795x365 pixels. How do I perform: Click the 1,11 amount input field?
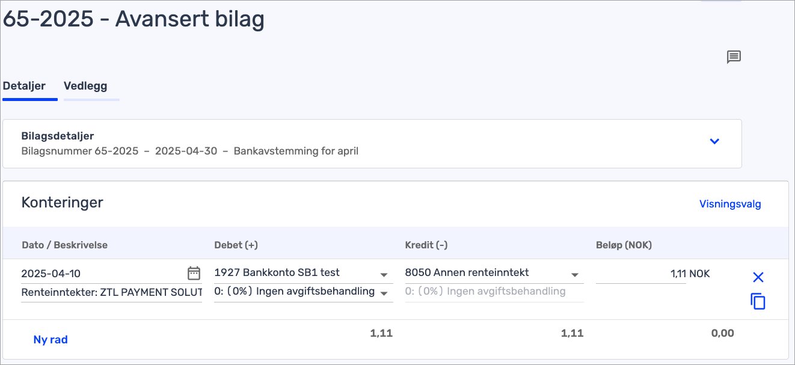click(x=640, y=274)
